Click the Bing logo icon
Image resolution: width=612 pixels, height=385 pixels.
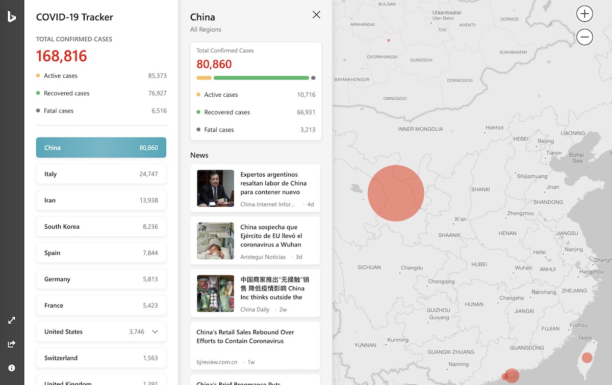coord(11,17)
